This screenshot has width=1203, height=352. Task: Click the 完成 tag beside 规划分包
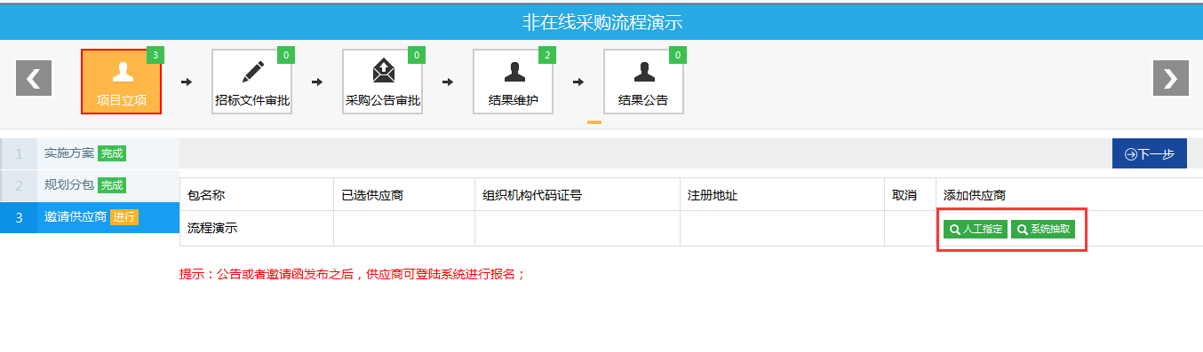pyautogui.click(x=112, y=185)
